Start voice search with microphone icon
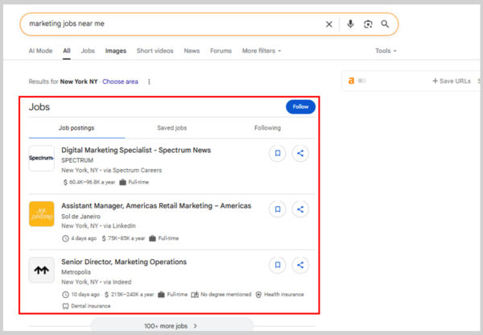Viewport: 483px width, 335px height. pos(350,24)
